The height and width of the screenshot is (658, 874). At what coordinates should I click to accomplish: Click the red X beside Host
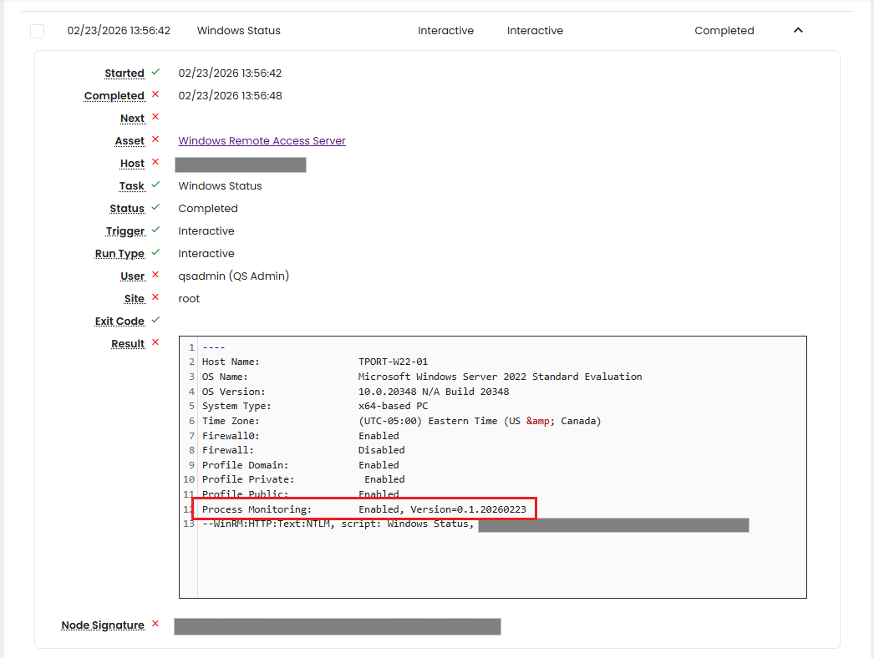click(155, 163)
